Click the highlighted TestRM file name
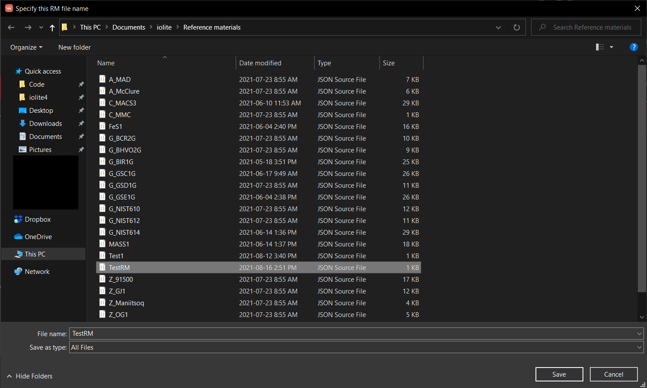This screenshot has width=647, height=388. (x=119, y=267)
